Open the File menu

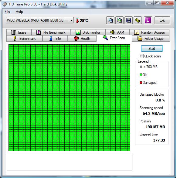pos(7,12)
